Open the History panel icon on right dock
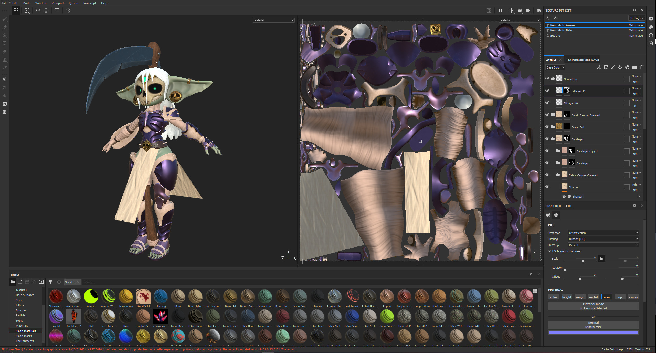Image resolution: width=656 pixels, height=353 pixels. (651, 35)
